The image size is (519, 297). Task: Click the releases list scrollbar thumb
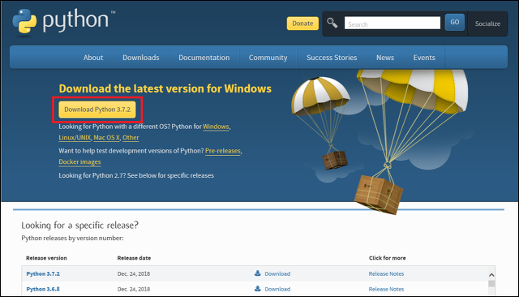click(x=491, y=284)
